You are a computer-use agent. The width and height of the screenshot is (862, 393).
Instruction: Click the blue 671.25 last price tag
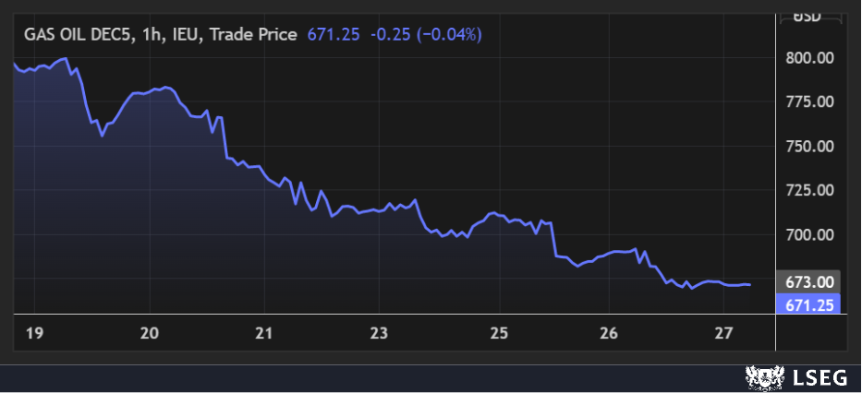point(809,303)
